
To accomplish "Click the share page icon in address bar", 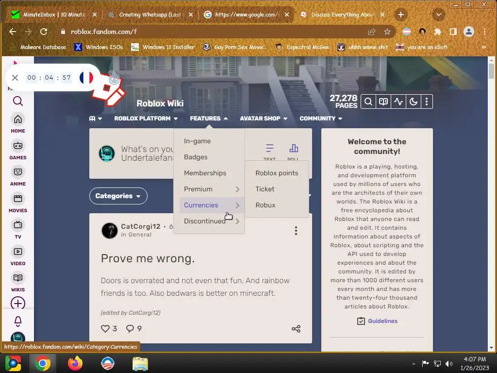I will [371, 32].
